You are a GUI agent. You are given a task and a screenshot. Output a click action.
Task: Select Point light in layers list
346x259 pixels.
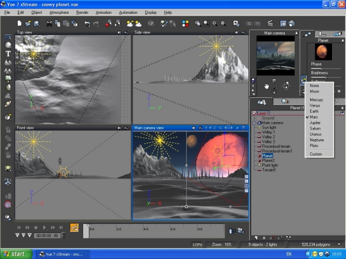click(270, 165)
